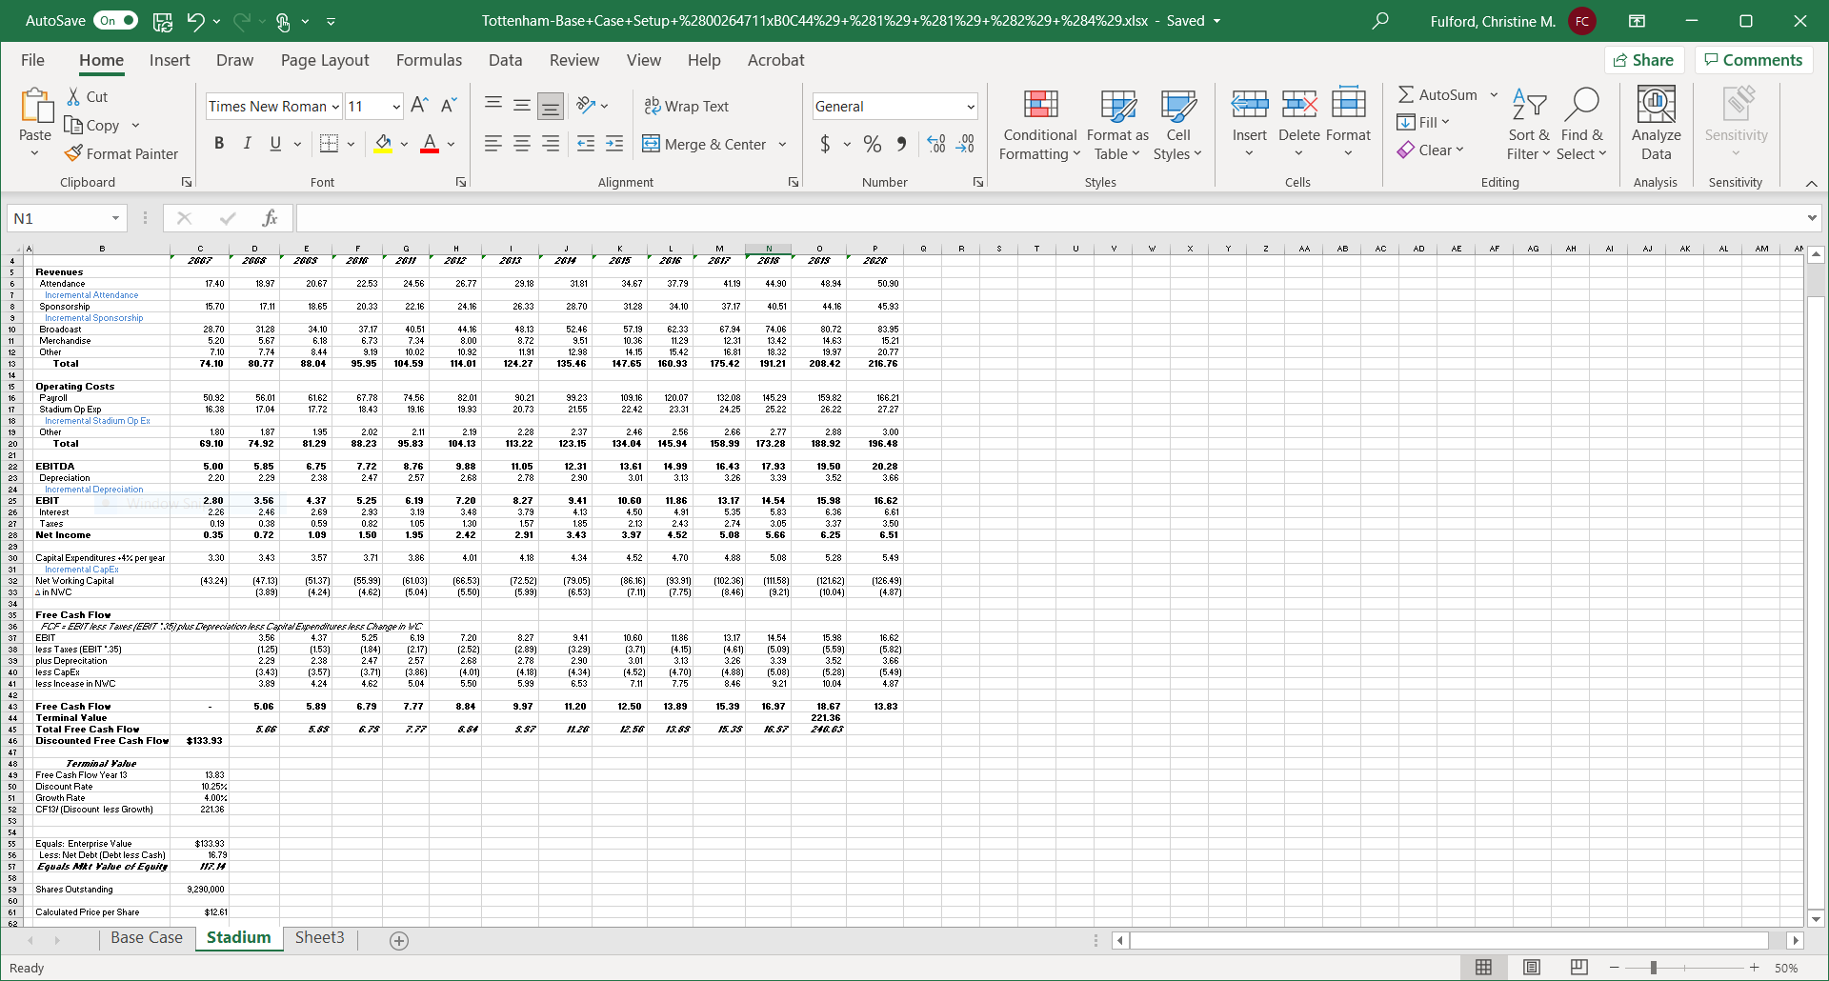
Task: Toggle italic formatting
Action: [247, 143]
